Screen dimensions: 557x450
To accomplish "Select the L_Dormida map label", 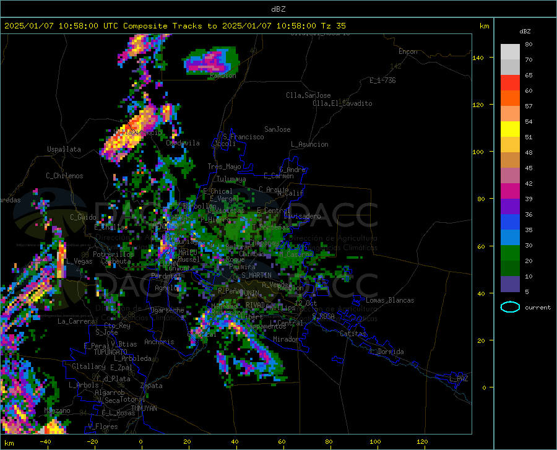I will [x=386, y=352].
